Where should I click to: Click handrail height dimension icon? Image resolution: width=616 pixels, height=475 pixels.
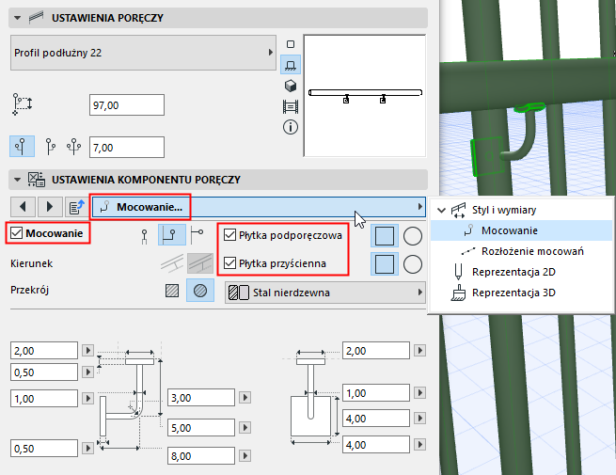click(23, 104)
